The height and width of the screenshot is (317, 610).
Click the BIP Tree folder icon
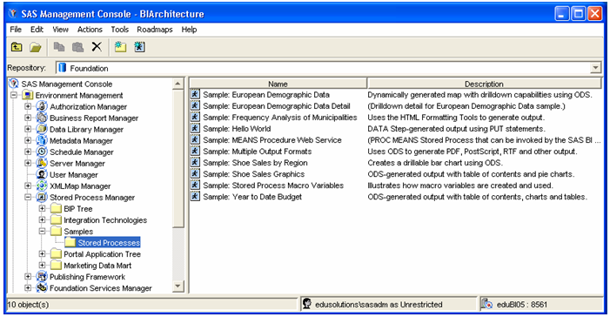57,208
